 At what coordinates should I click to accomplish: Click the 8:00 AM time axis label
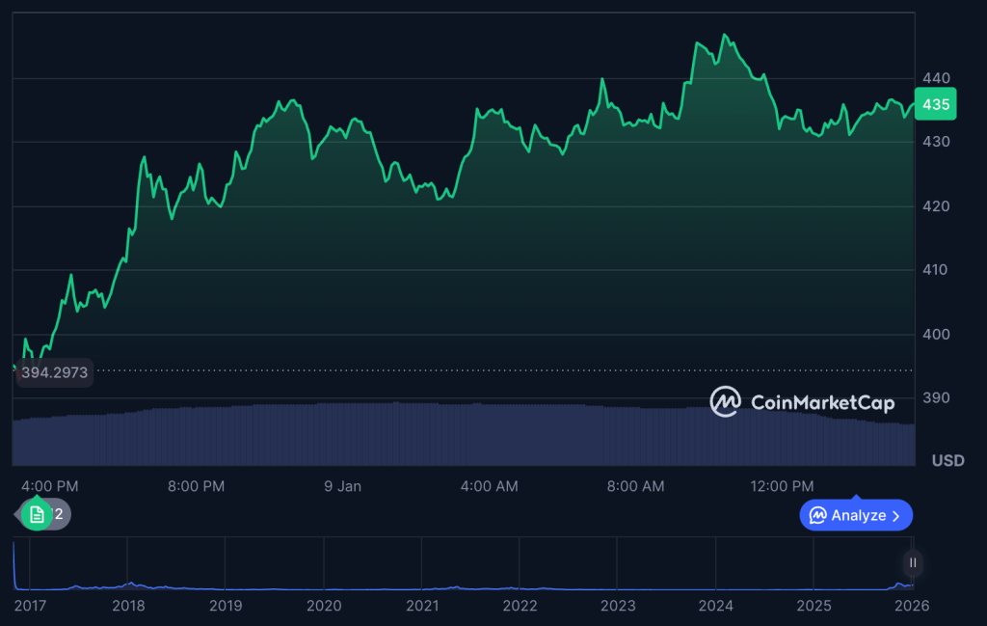635,486
